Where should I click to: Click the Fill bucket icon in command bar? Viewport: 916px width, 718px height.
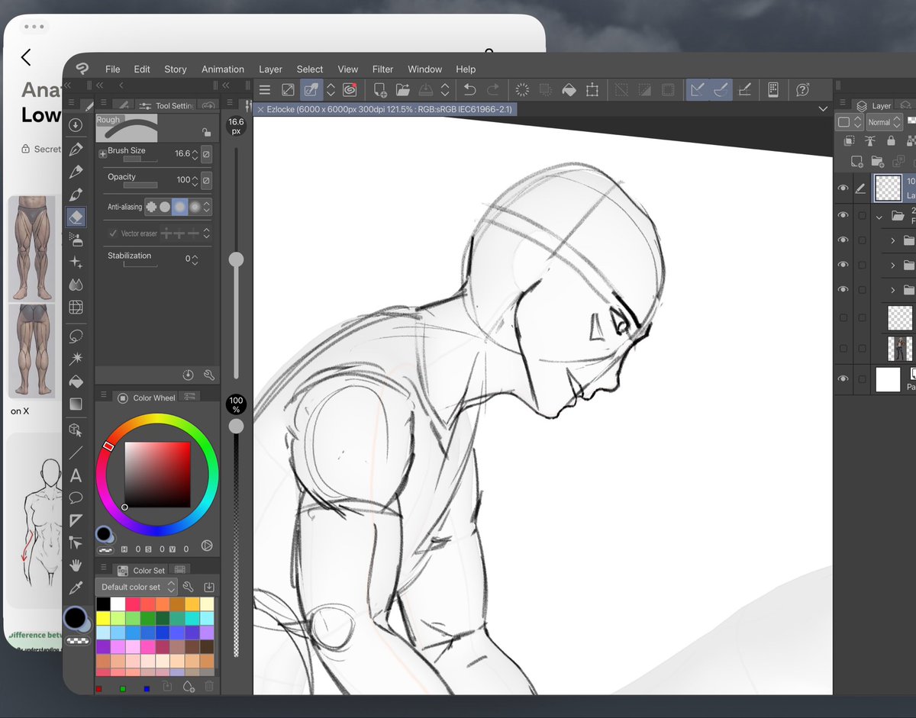[x=569, y=90]
